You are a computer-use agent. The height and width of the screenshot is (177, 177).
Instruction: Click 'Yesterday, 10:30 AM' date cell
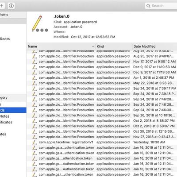point(149,142)
